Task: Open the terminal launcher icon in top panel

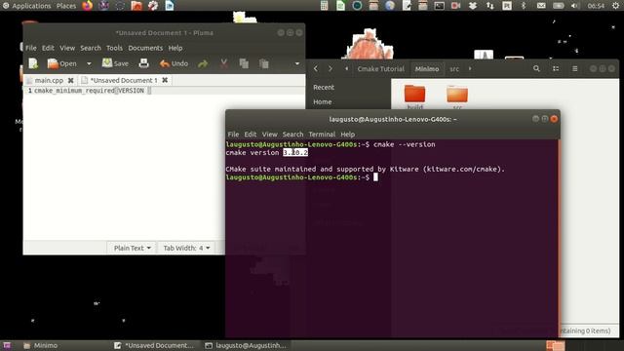Action: coord(439,5)
